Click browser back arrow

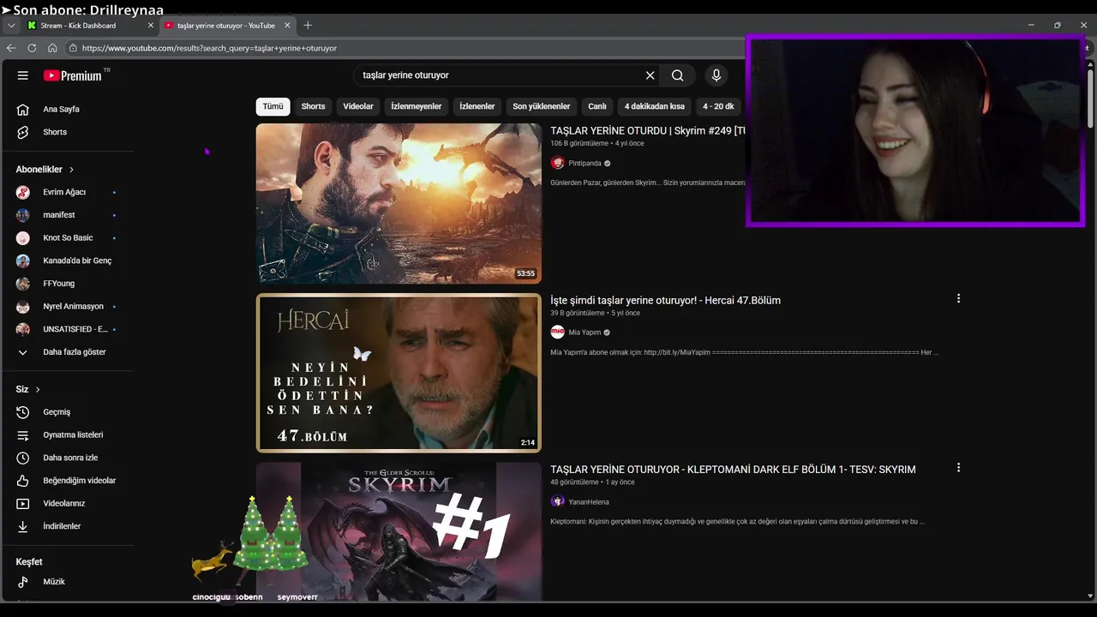tap(11, 48)
